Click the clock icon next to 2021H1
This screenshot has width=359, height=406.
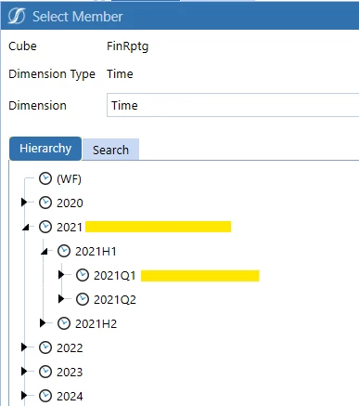pyautogui.click(x=64, y=251)
